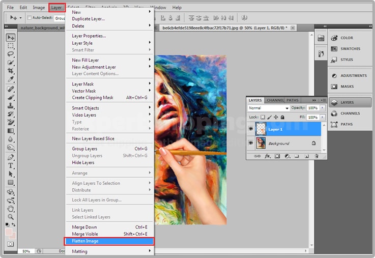Image resolution: width=375 pixels, height=258 pixels.
Task: Select the Crop tool
Action: click(11, 71)
